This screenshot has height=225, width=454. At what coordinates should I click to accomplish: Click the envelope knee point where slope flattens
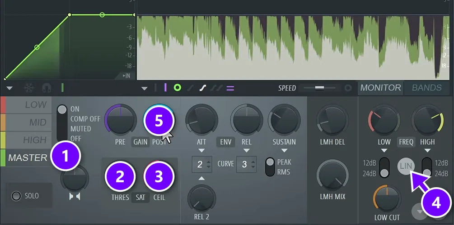69,15
